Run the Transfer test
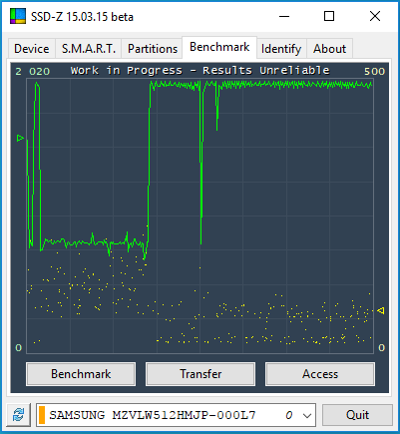 [x=200, y=374]
